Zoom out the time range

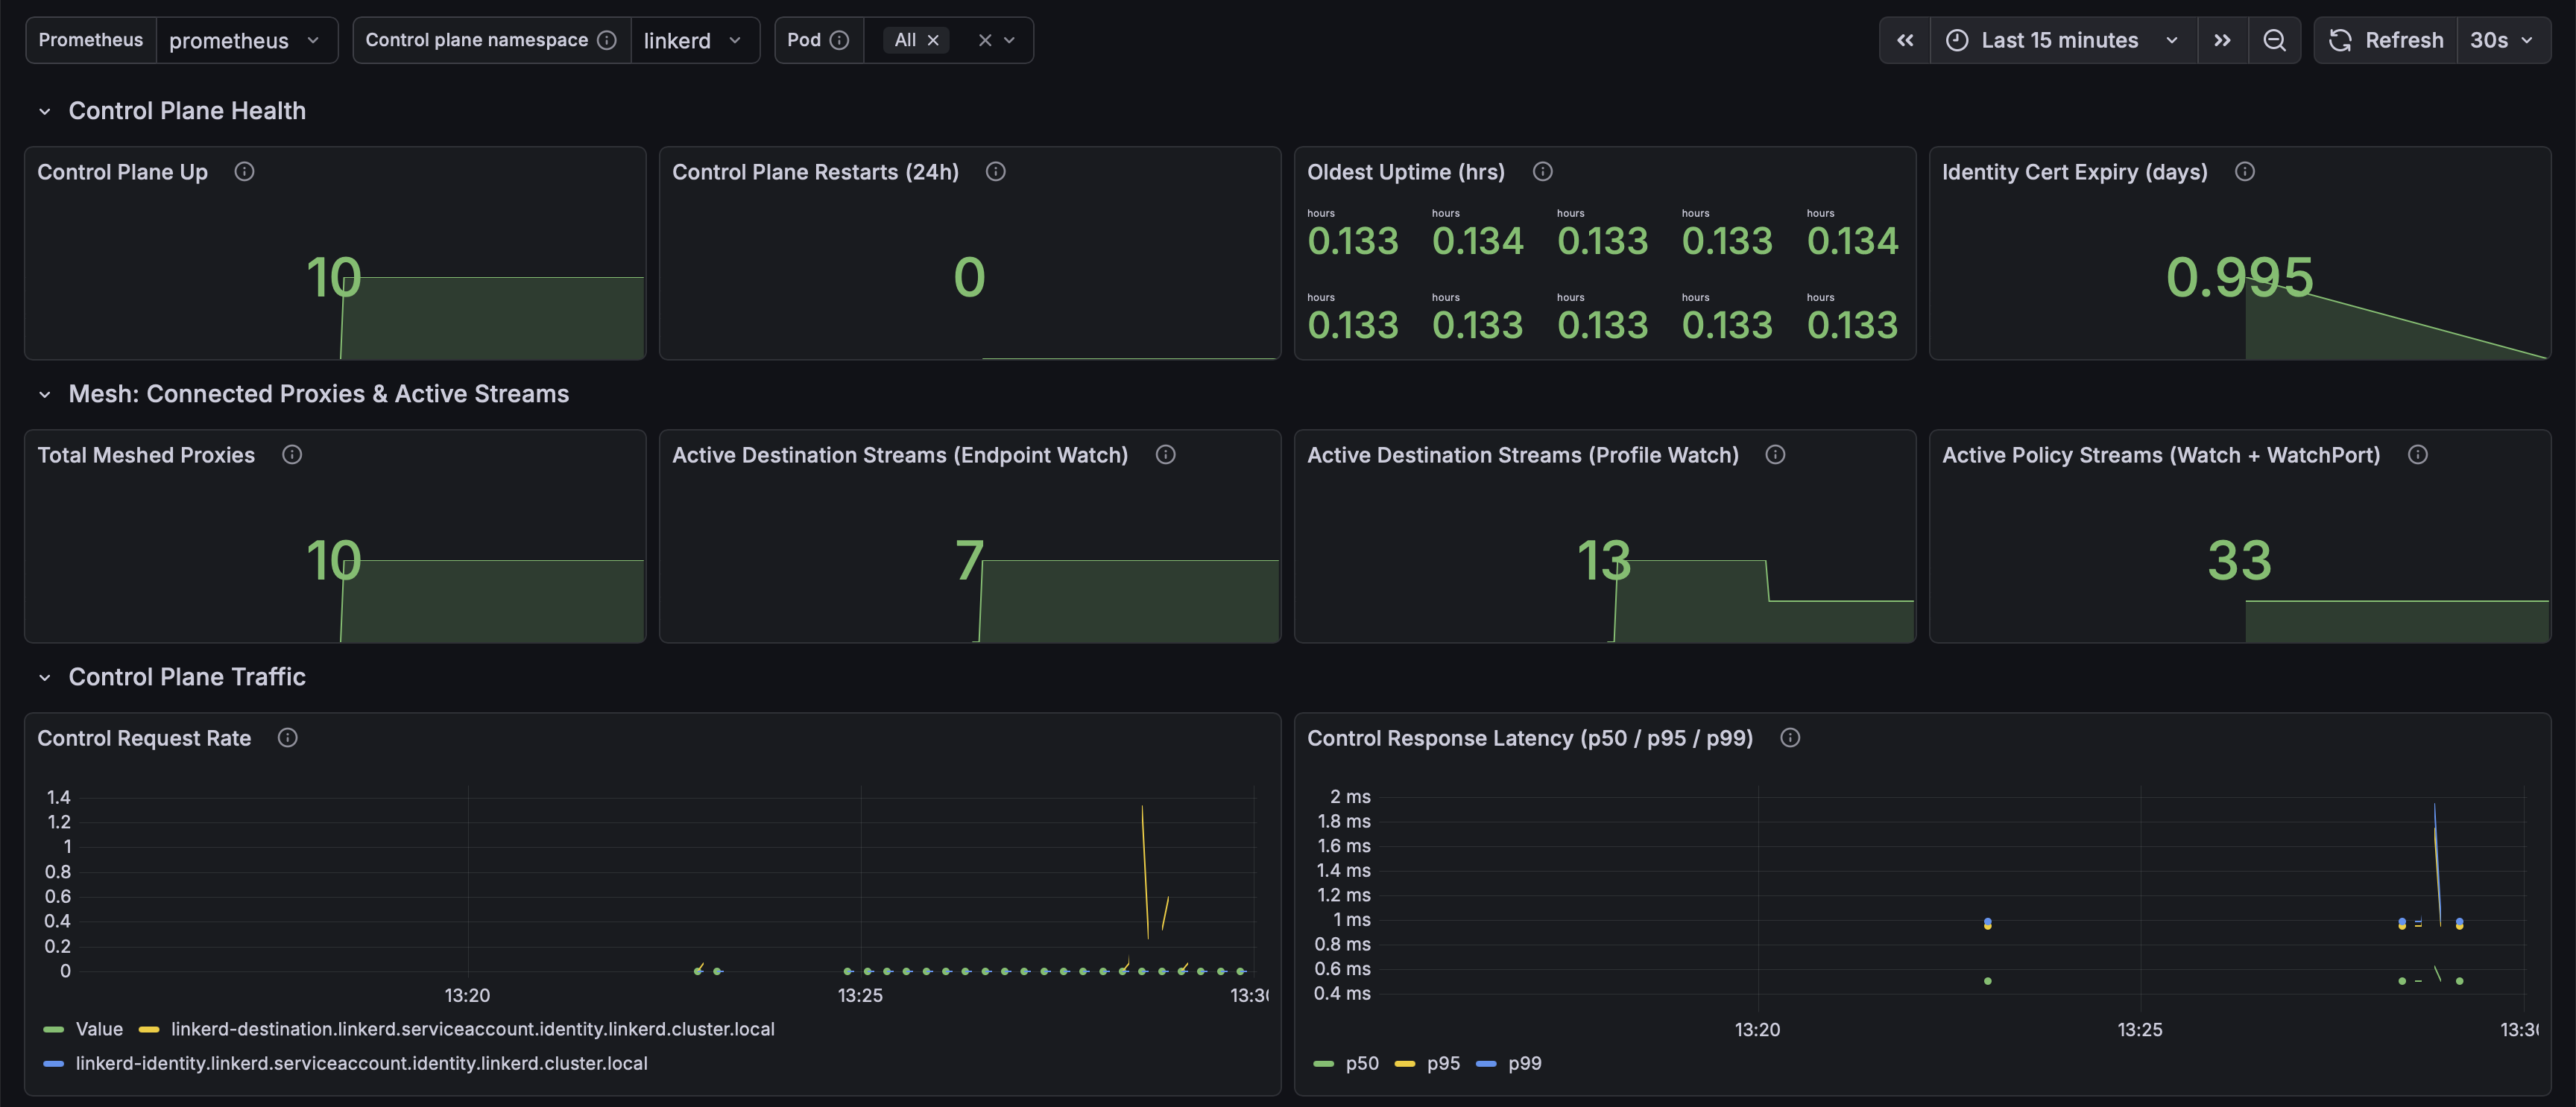pyautogui.click(x=2274, y=40)
